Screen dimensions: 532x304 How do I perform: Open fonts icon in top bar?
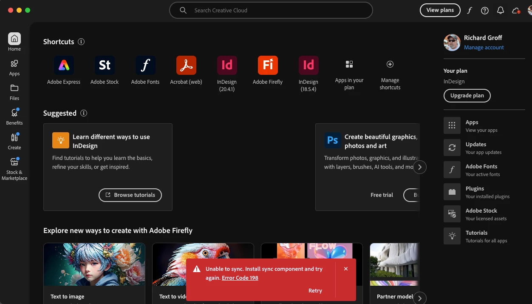click(x=470, y=10)
